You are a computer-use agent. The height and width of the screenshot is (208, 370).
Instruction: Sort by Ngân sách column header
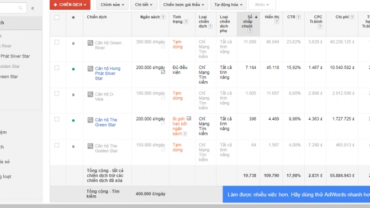pos(150,17)
